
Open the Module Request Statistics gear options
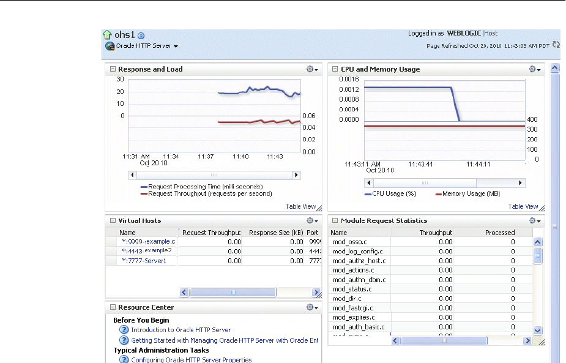[535, 220]
